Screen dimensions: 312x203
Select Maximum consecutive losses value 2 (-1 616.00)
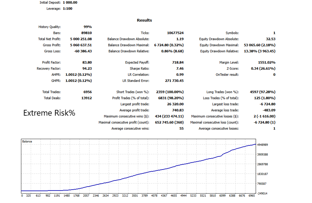pyautogui.click(x=265, y=117)
